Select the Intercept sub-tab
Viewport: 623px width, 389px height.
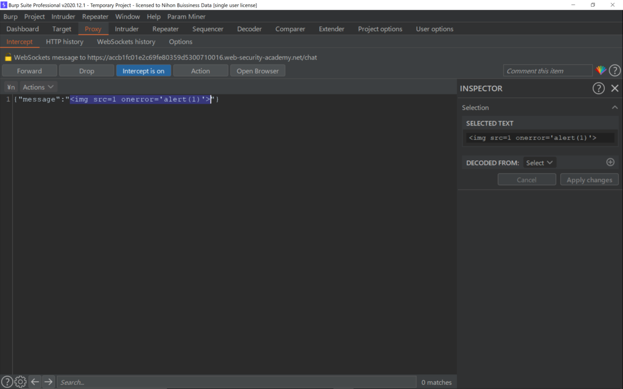pyautogui.click(x=20, y=41)
